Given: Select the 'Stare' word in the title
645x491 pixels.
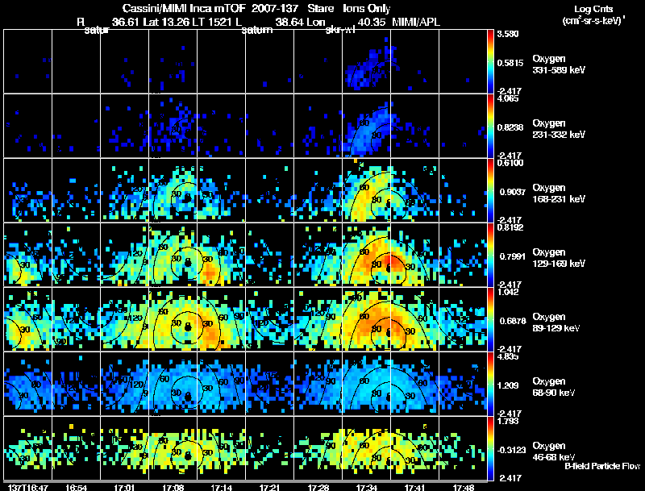Looking at the screenshot, I should coord(320,8).
